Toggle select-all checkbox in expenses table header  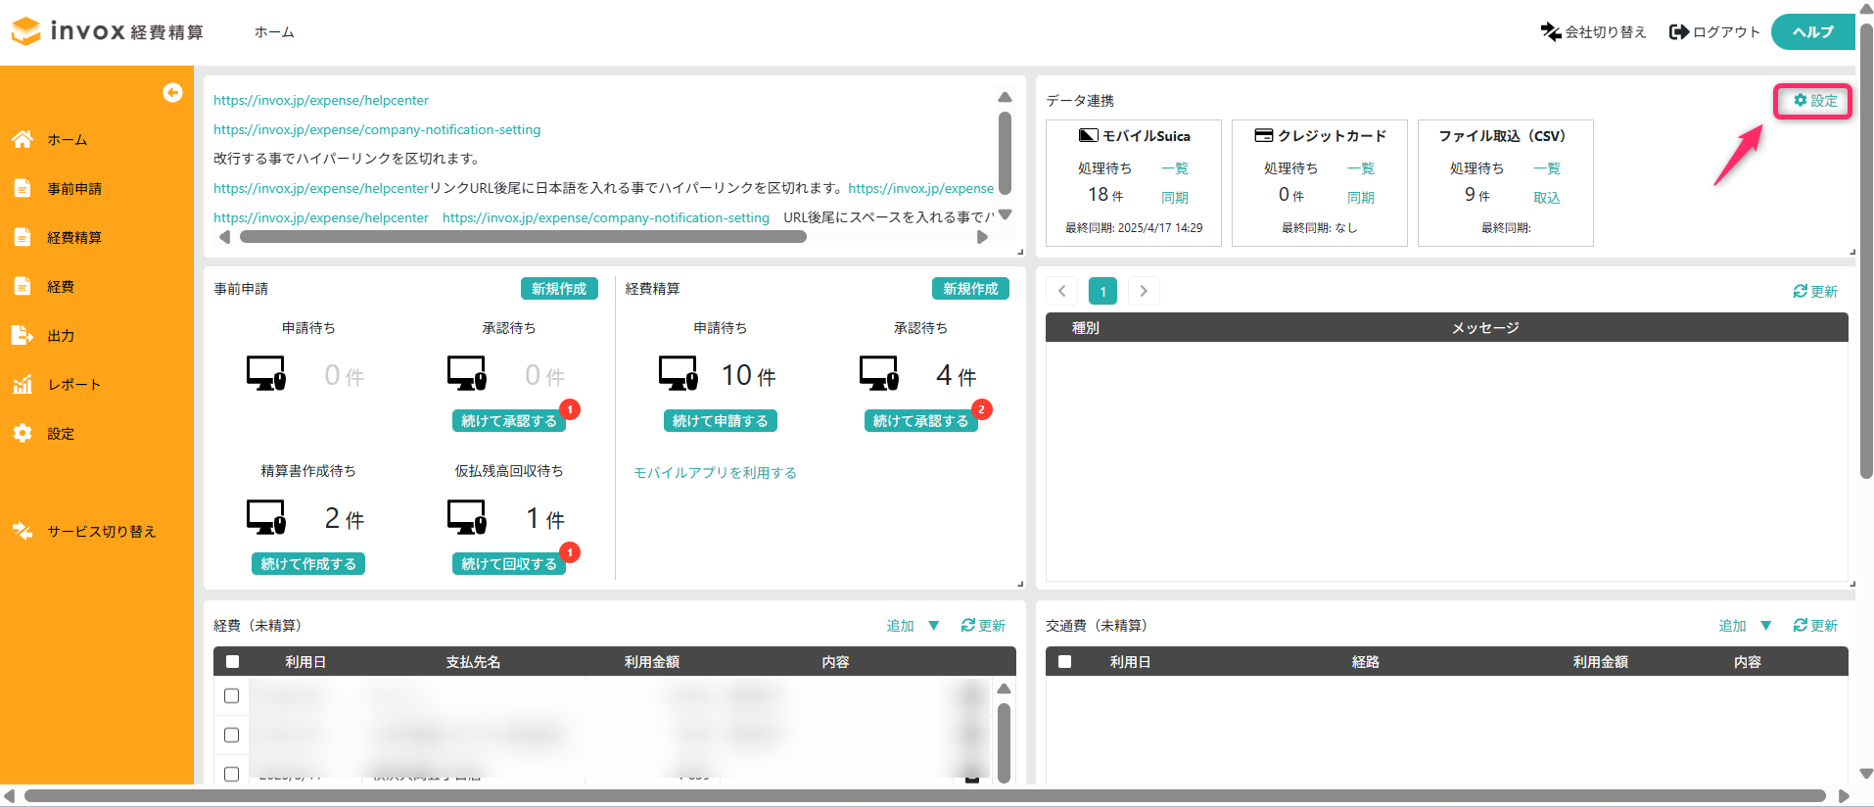pyautogui.click(x=232, y=662)
